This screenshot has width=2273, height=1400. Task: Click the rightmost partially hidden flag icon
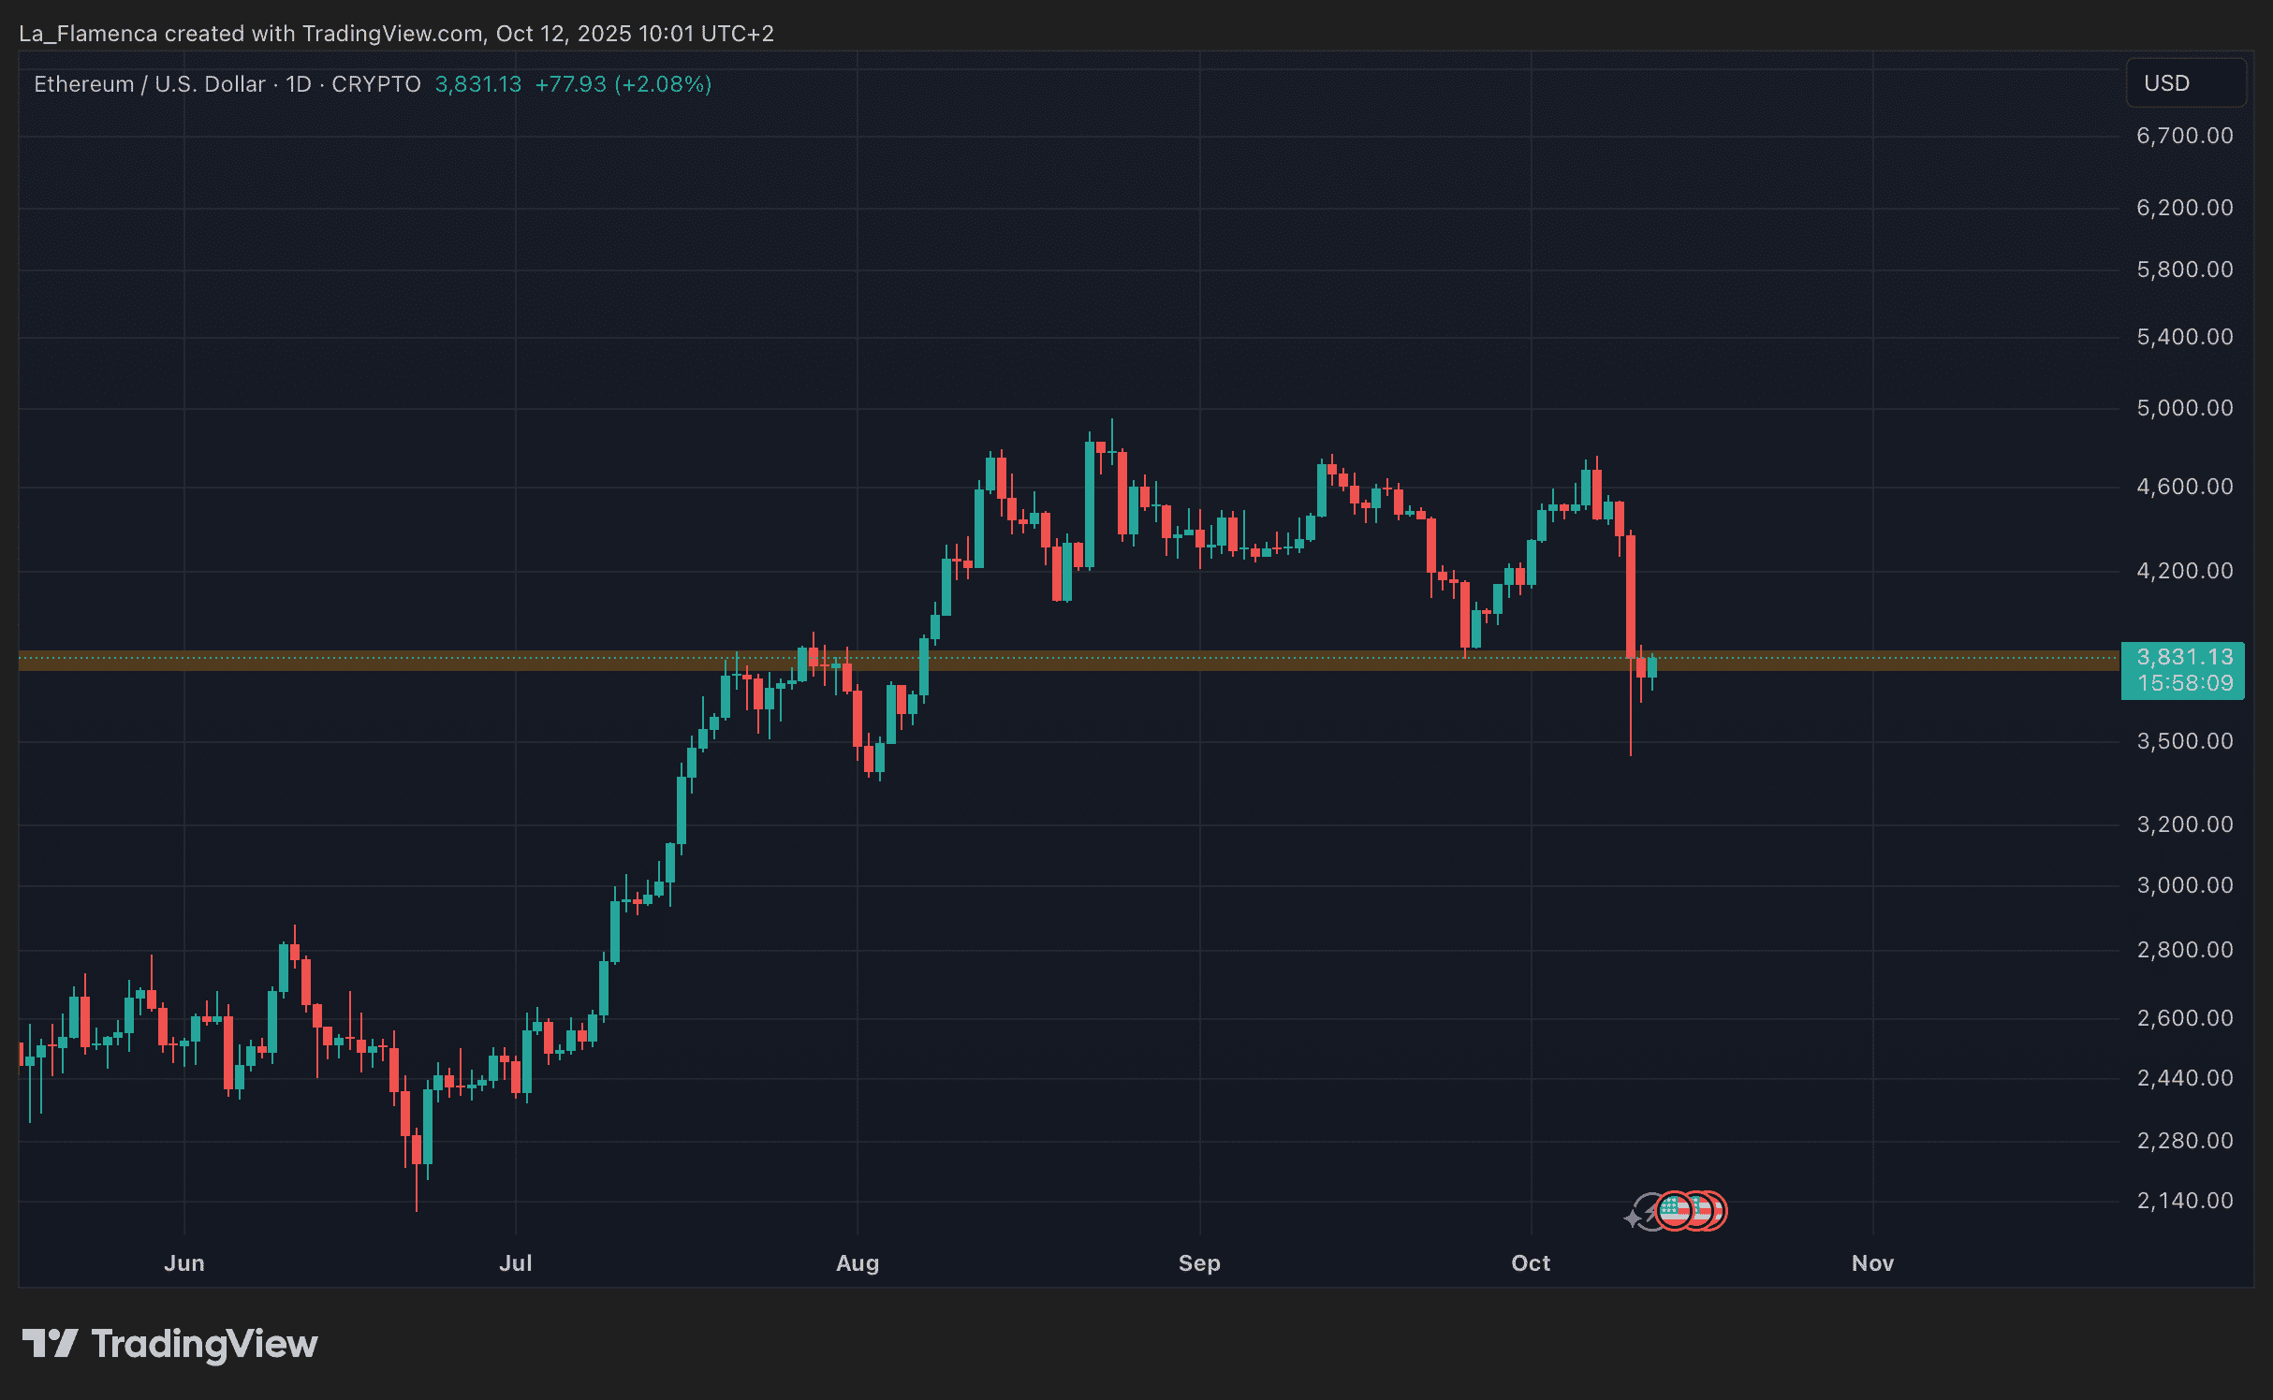[x=1721, y=1211]
